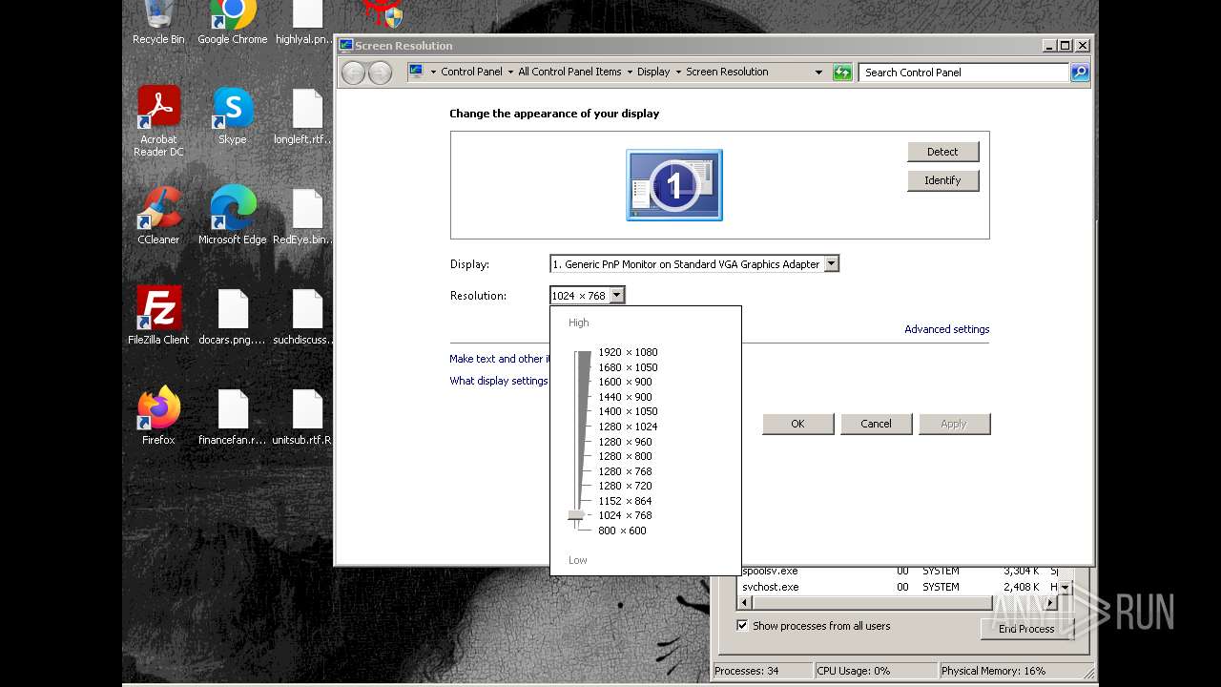1221x687 pixels.
Task: Click the resolution slider thumb handle
Action: point(576,516)
